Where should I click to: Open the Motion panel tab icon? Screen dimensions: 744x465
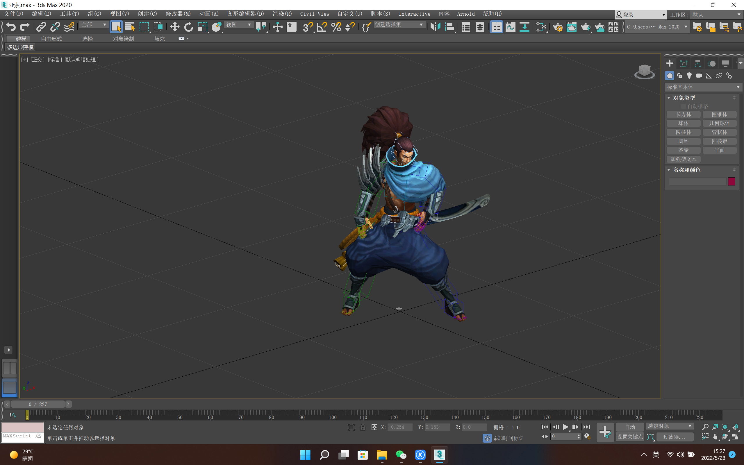point(712,64)
